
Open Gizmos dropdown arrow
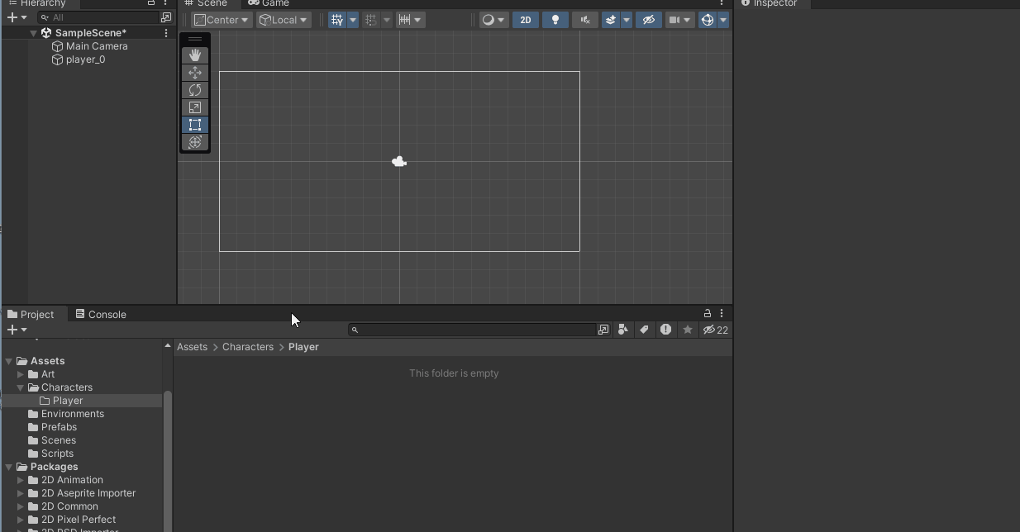[723, 20]
